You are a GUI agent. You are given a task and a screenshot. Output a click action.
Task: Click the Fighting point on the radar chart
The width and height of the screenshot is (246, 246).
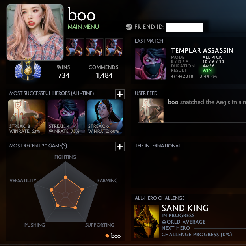pyautogui.click(x=65, y=177)
